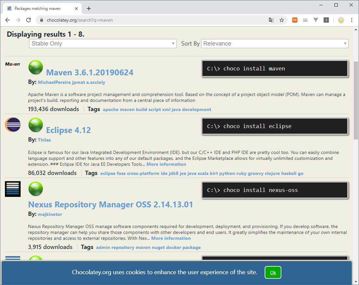Open Nexus Repository Manager OSS 2.14.13.01 page
The height and width of the screenshot is (285, 359).
coord(110,204)
